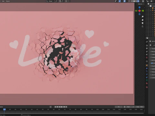Open the Render properties tab
Screen dimensions: 155x116
tap(147, 45)
